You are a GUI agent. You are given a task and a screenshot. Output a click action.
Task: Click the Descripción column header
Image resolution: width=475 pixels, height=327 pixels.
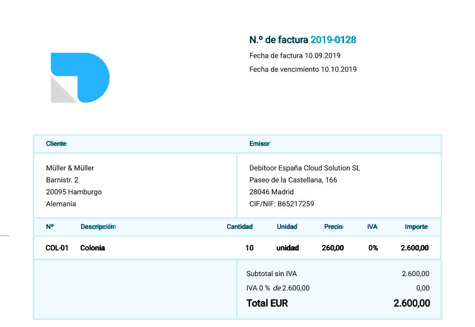pos(98,227)
